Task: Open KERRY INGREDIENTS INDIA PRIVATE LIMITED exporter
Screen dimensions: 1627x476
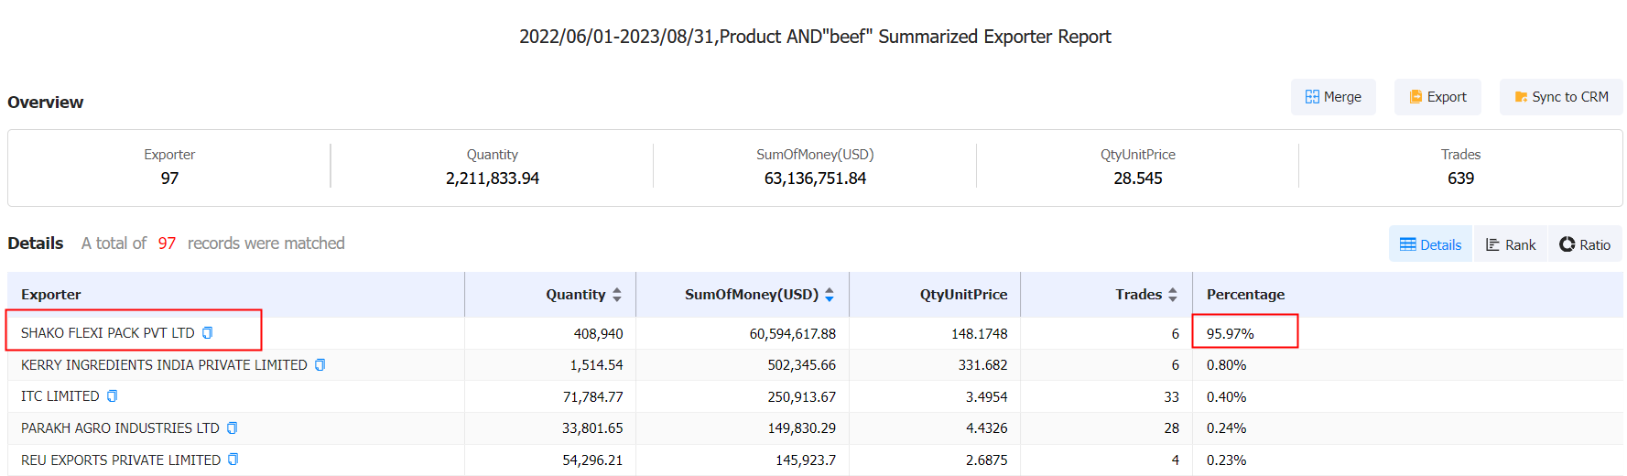Action: [164, 365]
